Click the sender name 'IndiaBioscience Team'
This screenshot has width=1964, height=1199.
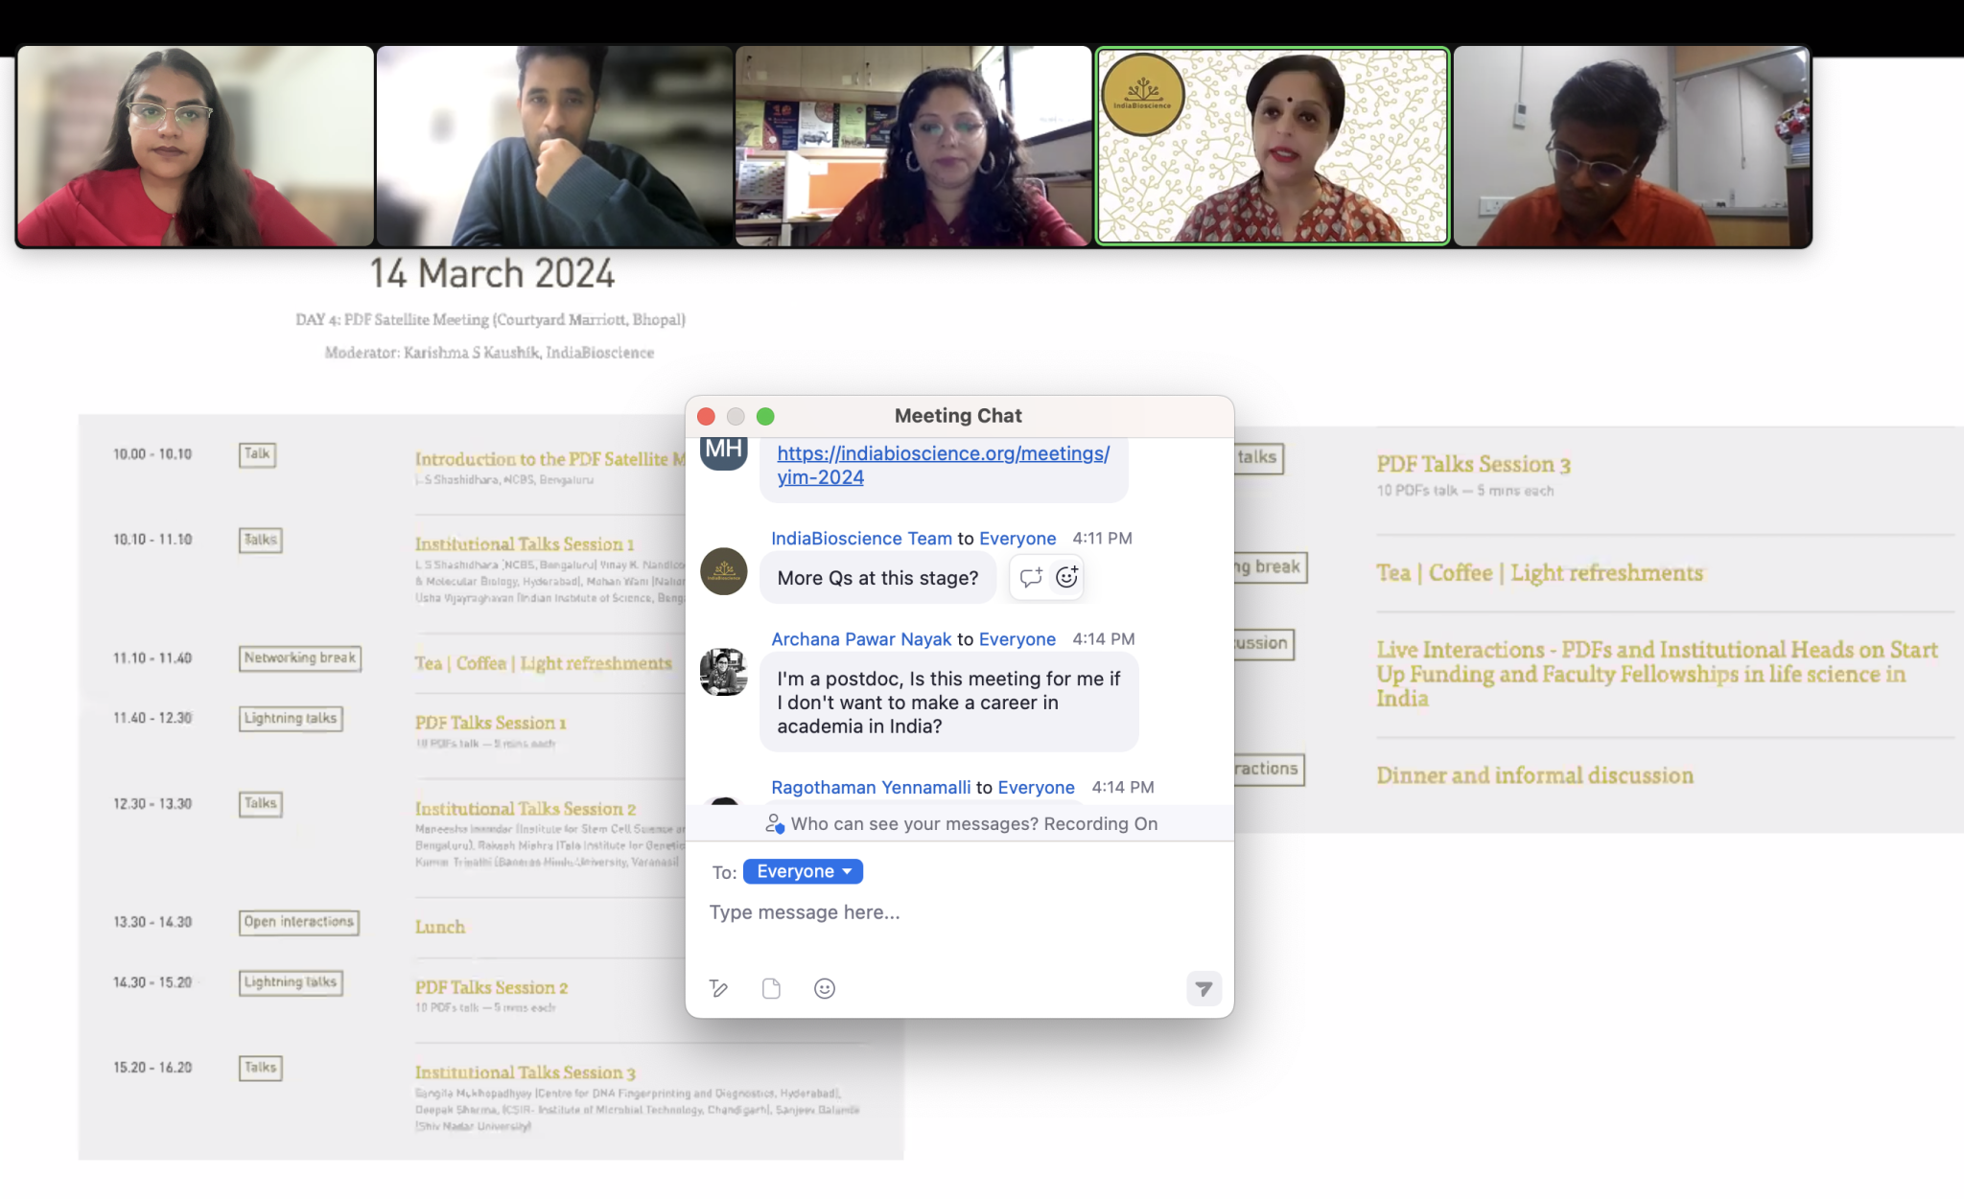pos(861,539)
